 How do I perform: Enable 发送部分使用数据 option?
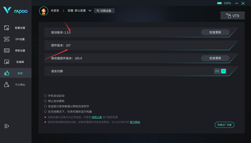pyautogui.click(x=45, y=106)
